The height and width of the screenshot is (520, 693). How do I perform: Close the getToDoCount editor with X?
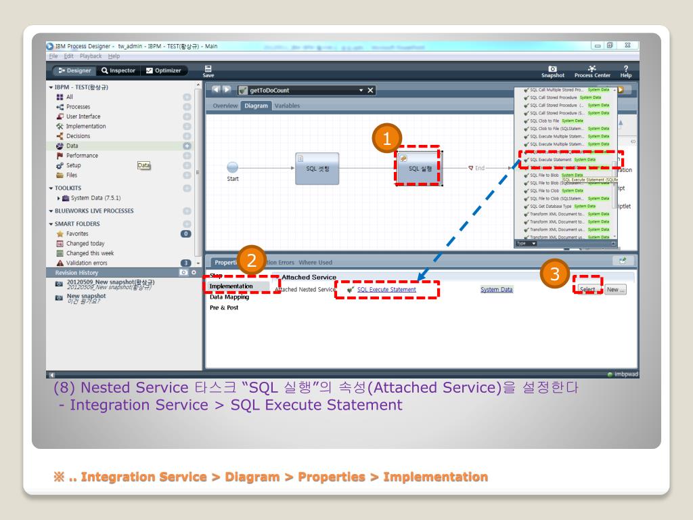370,90
